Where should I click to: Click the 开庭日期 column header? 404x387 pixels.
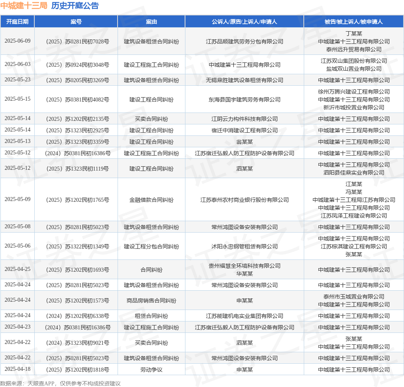click(x=17, y=22)
